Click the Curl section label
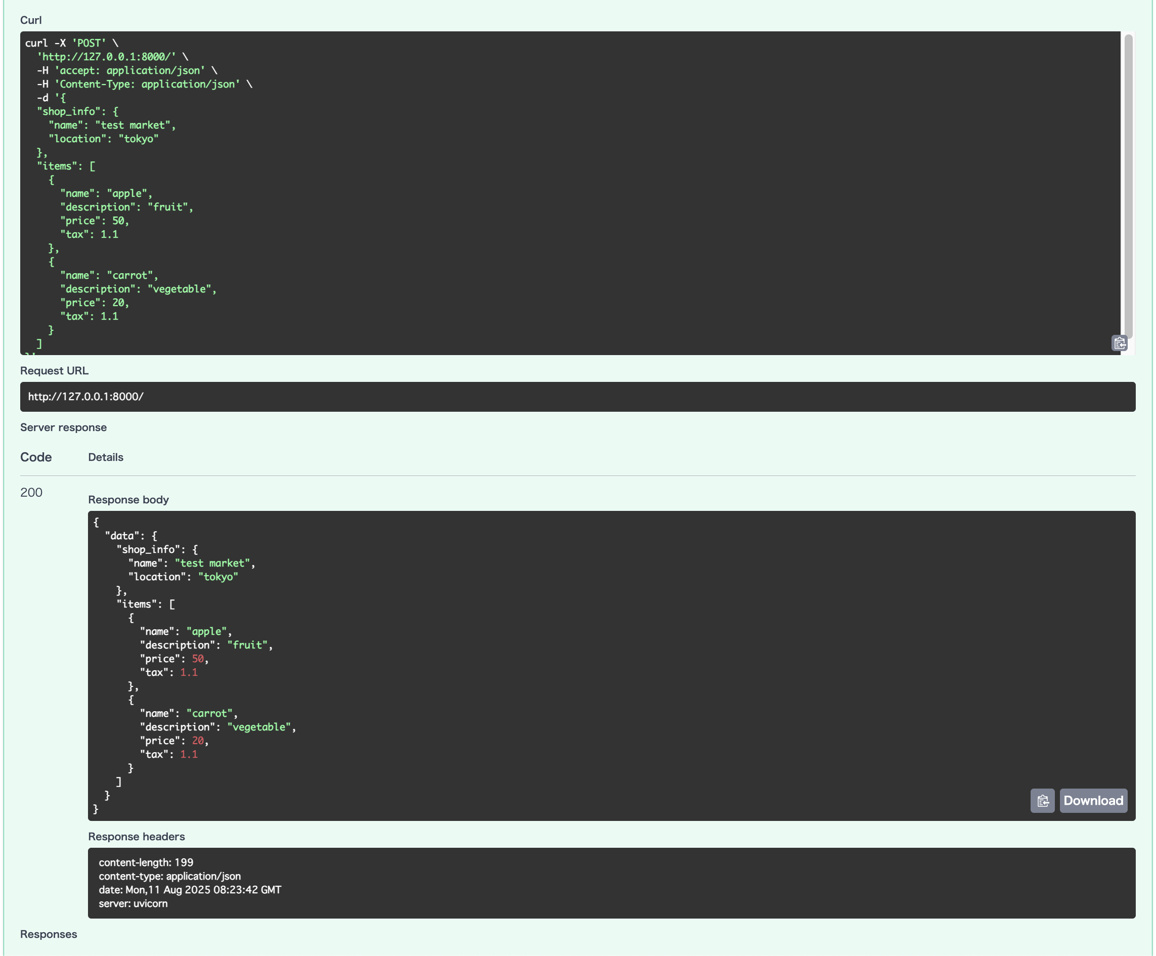Screen dimensions: 1156x956 pos(31,20)
